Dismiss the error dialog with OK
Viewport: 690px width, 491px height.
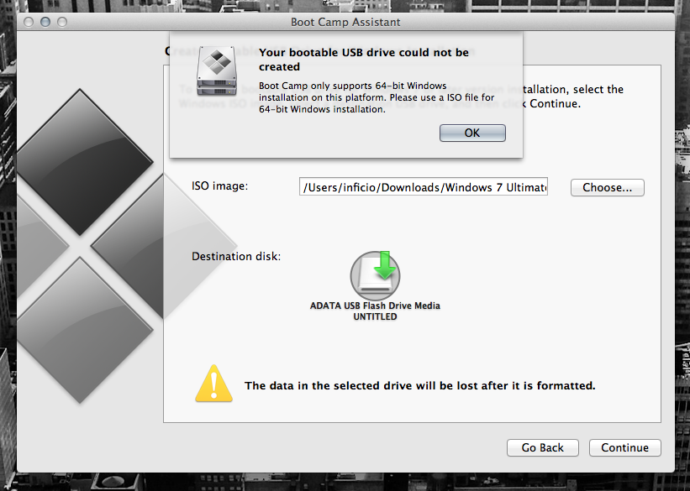(472, 133)
